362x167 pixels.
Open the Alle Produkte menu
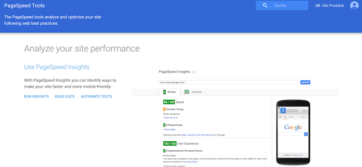coord(329,5)
